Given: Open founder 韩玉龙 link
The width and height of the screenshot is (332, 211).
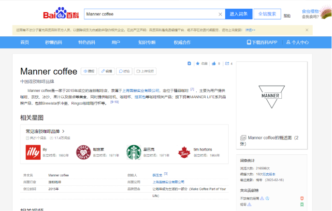Looking at the screenshot, I should tap(158, 175).
